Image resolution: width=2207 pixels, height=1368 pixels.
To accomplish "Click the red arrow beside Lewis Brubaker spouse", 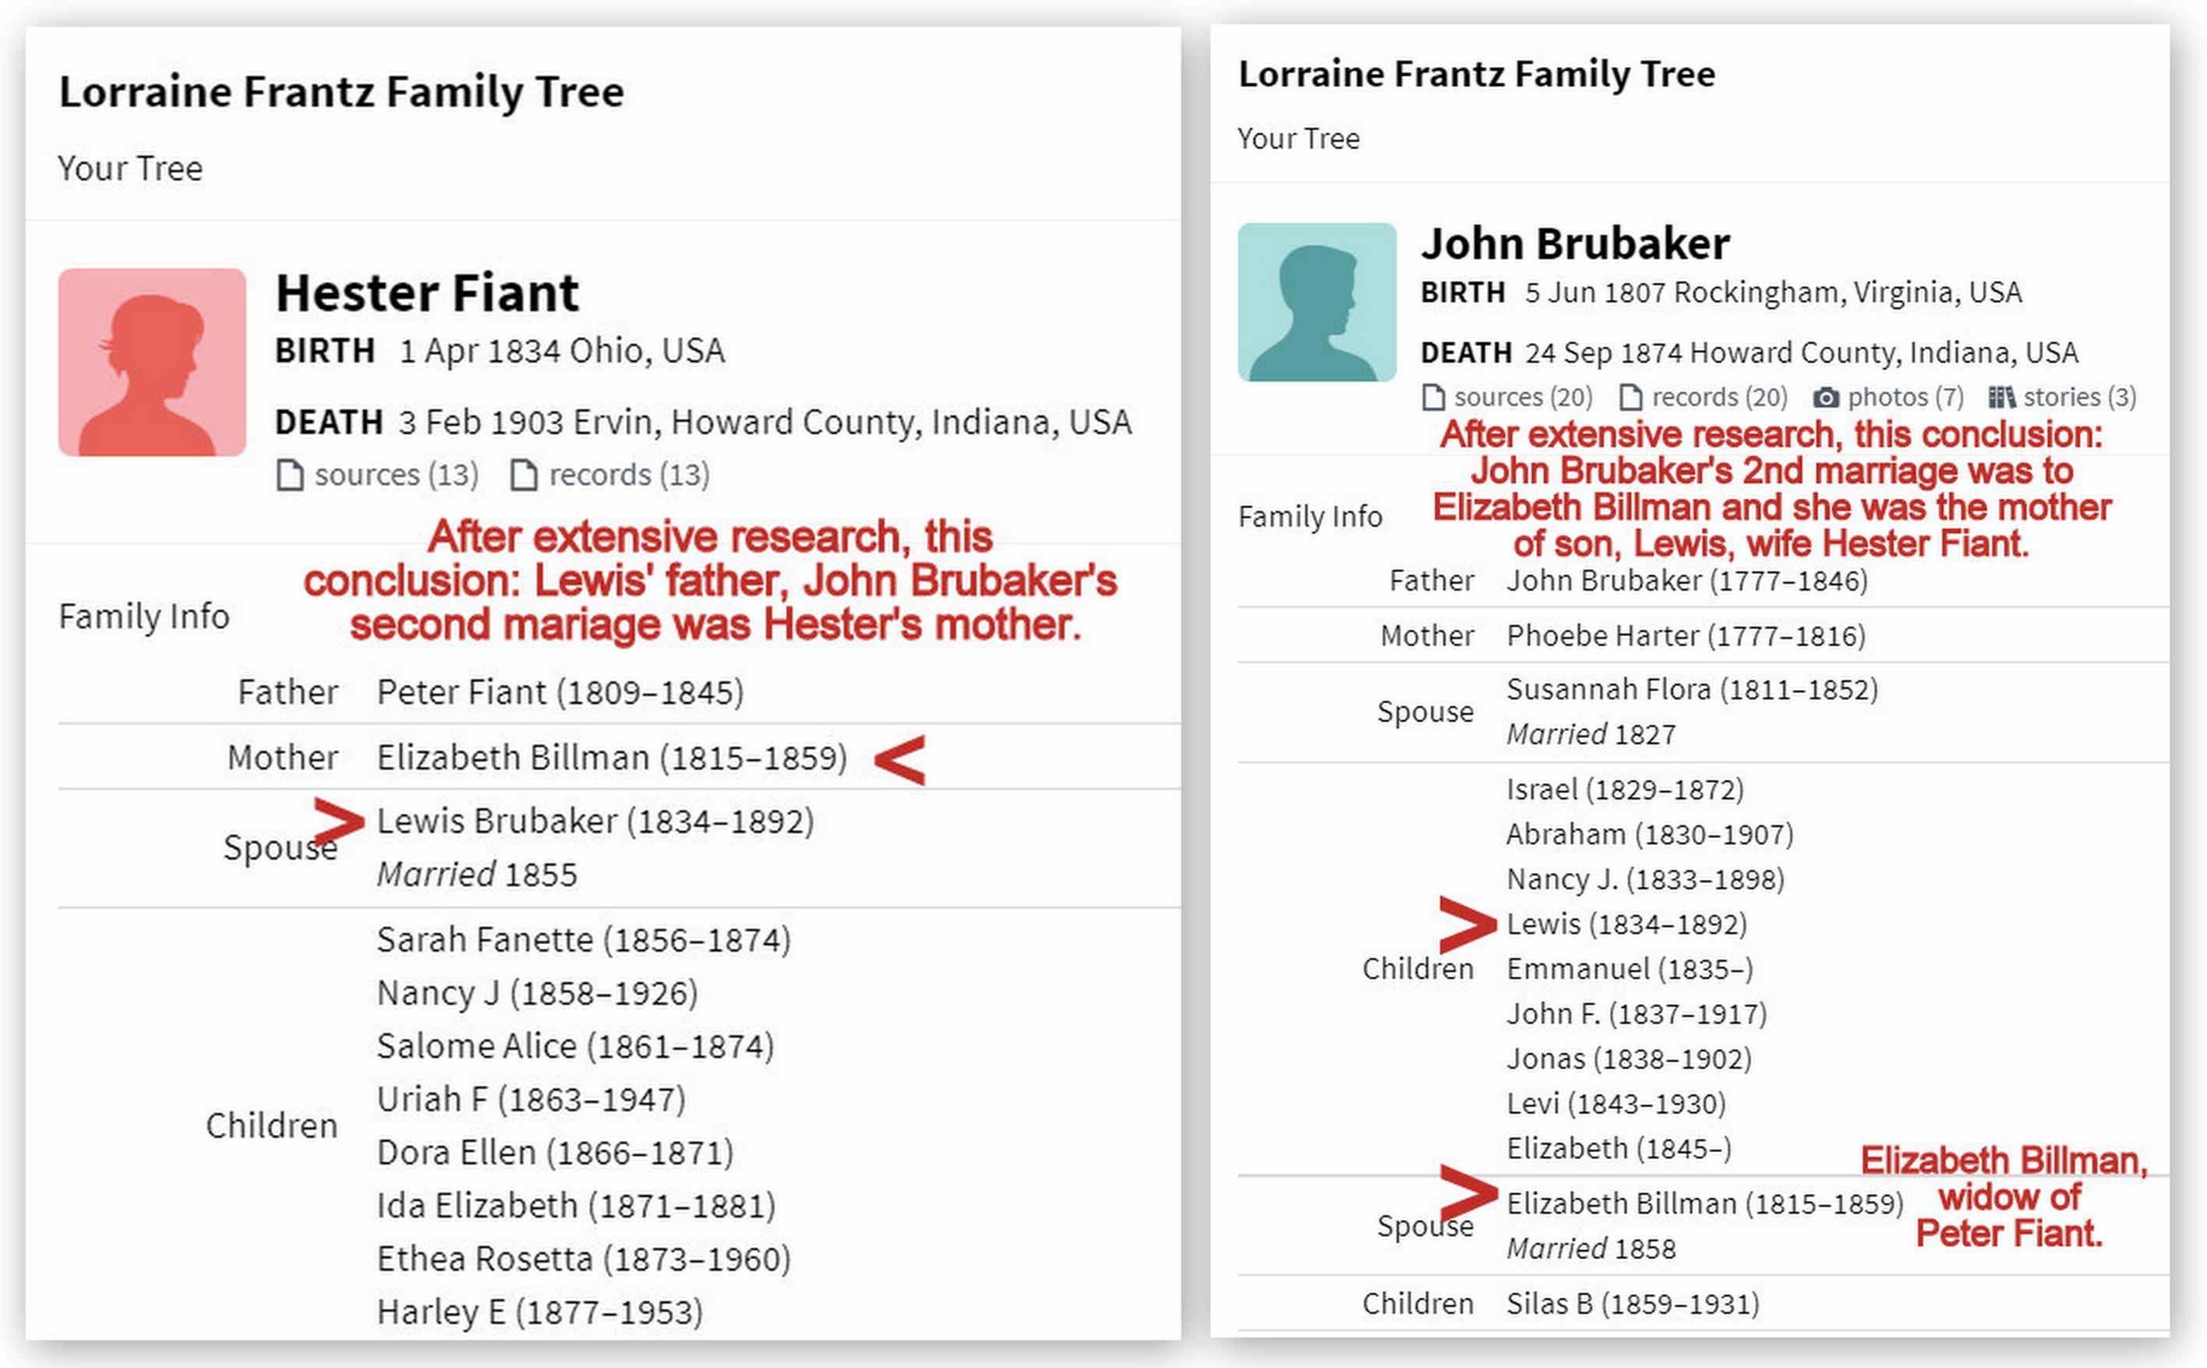I will click(338, 822).
